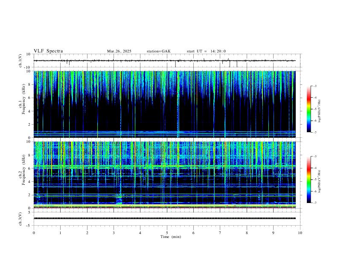This screenshot has width=338, height=261.
Task: Click the upper PSD color scale bar
Action: pyautogui.click(x=309, y=109)
